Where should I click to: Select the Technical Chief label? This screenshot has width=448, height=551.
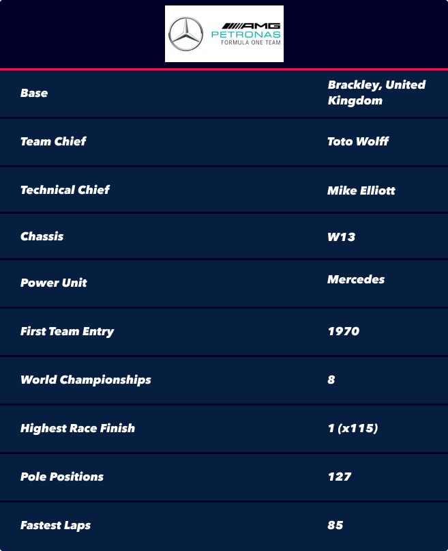65,190
